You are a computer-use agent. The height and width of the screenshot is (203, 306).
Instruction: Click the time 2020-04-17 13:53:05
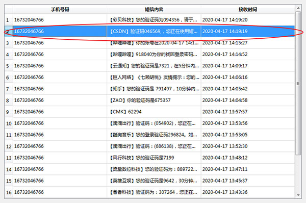point(225,135)
